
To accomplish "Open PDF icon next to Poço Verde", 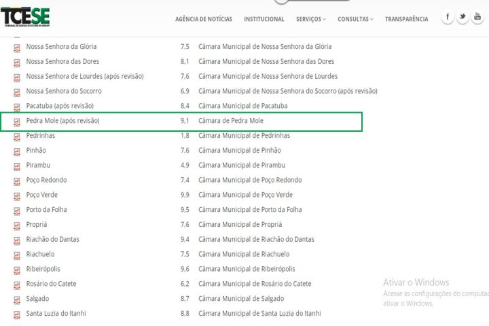I will pyautogui.click(x=17, y=195).
